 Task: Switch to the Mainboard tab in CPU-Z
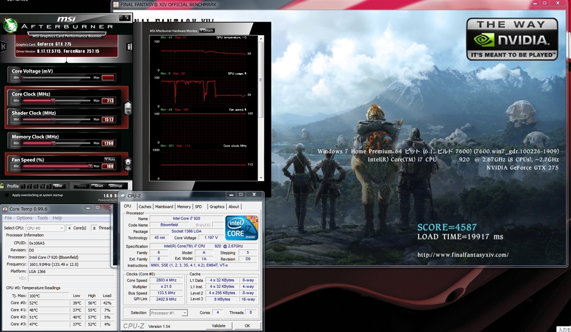tap(164, 206)
